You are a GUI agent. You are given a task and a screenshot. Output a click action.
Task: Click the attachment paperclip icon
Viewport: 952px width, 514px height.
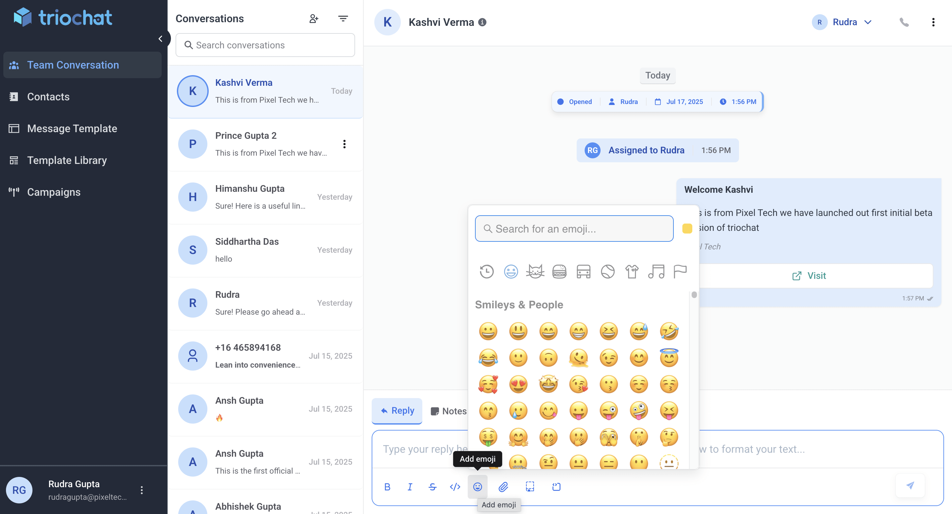(x=503, y=487)
